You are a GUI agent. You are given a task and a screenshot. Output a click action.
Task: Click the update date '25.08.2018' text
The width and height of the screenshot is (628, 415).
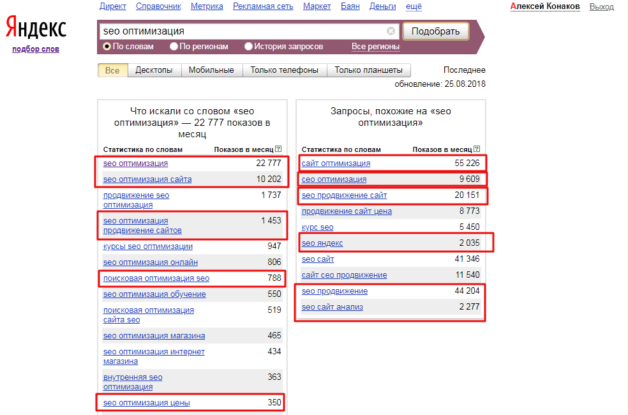pos(465,84)
